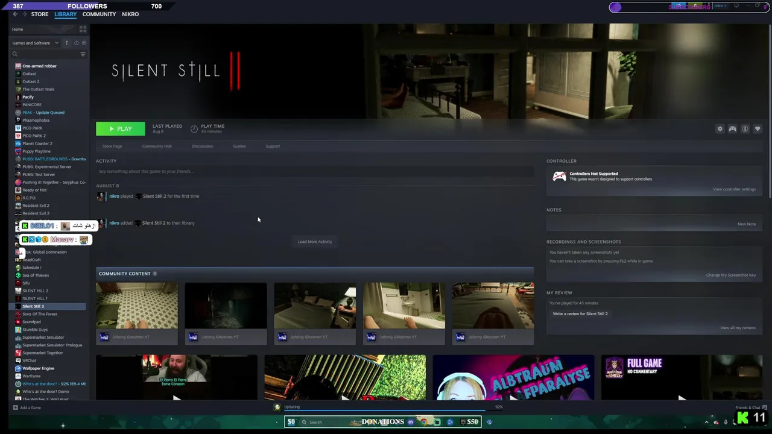Image resolution: width=772 pixels, height=434 pixels.
Task: Write a review for Silent Still 2
Action: click(580, 313)
